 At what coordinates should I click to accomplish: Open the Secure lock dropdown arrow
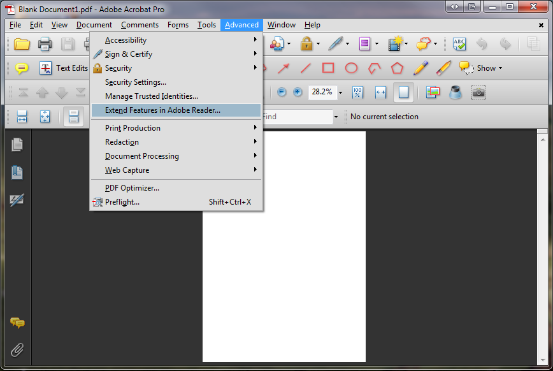click(318, 44)
